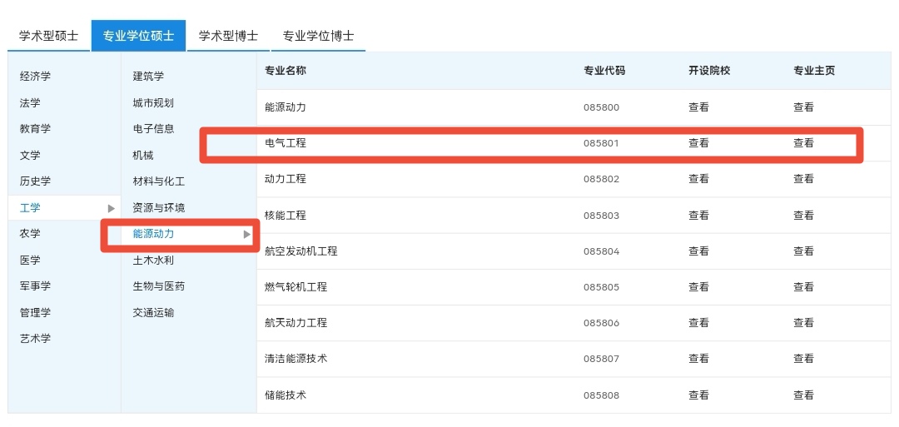This screenshot has width=899, height=427.
Task: View 开设院校 for 清洁能源技术
Action: [698, 359]
